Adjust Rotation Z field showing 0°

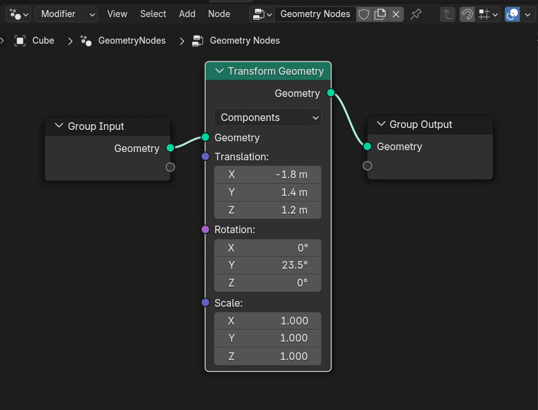pos(268,283)
